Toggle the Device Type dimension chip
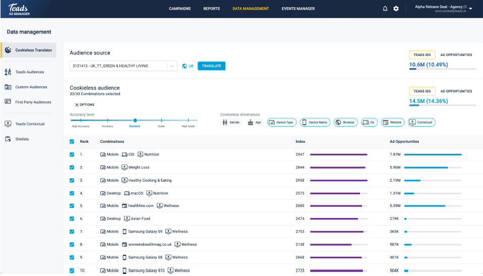483x276 pixels. pyautogui.click(x=282, y=123)
